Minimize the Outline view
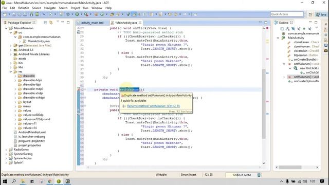Screen dimensions: 329x185 tap(310, 22)
